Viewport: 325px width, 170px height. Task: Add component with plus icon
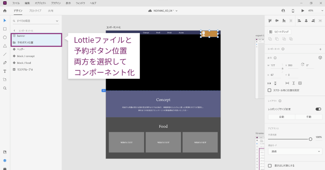tap(320, 49)
